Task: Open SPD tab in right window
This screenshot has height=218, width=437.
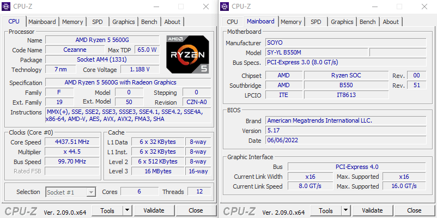Action: (x=316, y=22)
